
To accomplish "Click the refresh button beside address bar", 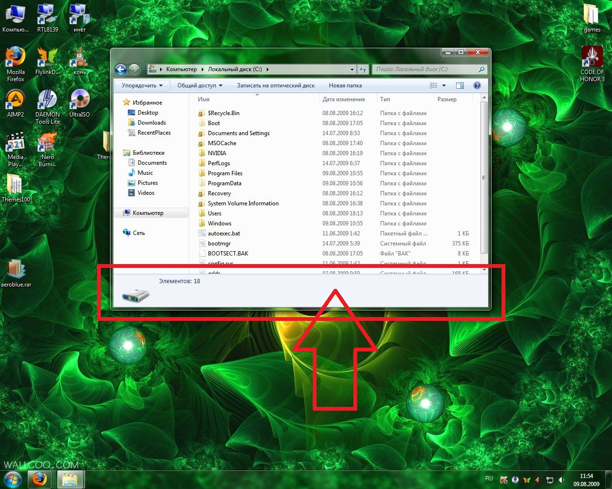I will 363,70.
